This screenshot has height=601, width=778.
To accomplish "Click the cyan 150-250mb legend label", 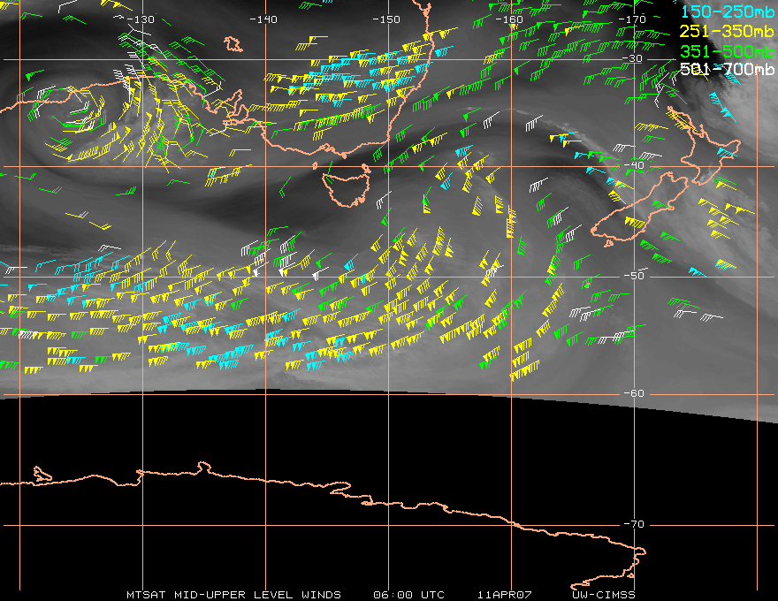I will [728, 11].
